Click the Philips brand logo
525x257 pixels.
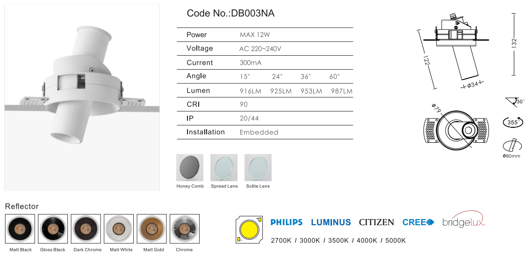[287, 222]
